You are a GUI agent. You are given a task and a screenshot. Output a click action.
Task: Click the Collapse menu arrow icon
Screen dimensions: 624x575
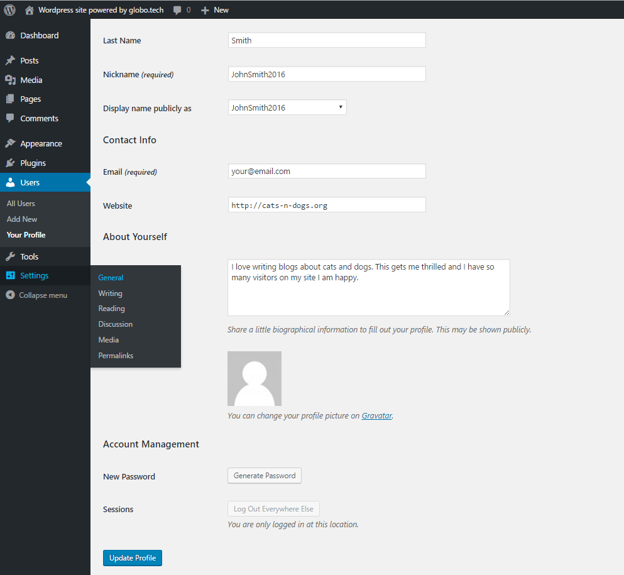[x=10, y=295]
